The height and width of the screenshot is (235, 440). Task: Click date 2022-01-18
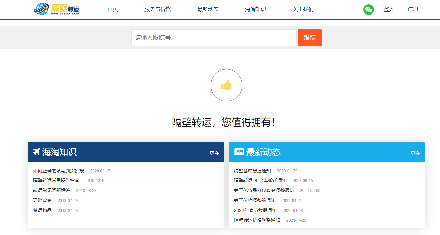click(x=293, y=211)
